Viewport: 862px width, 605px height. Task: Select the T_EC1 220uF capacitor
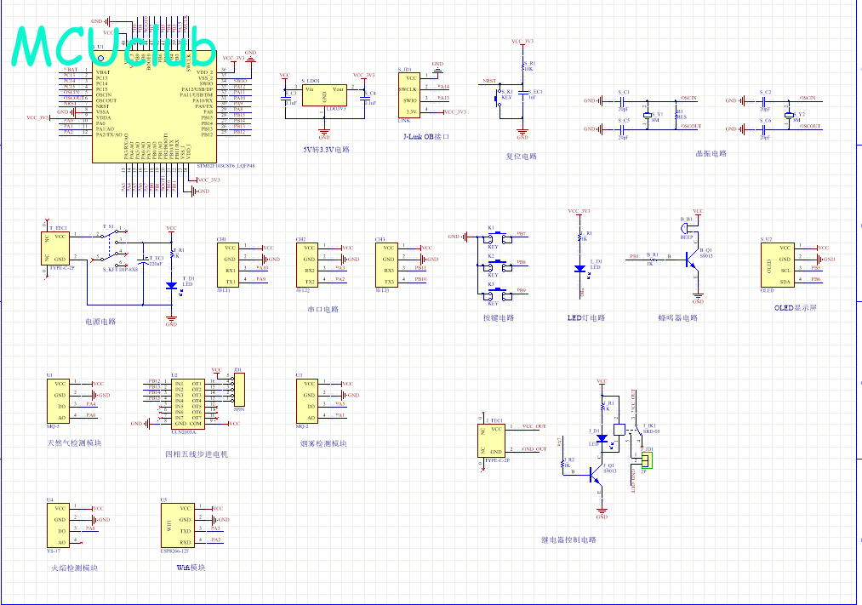click(x=144, y=260)
